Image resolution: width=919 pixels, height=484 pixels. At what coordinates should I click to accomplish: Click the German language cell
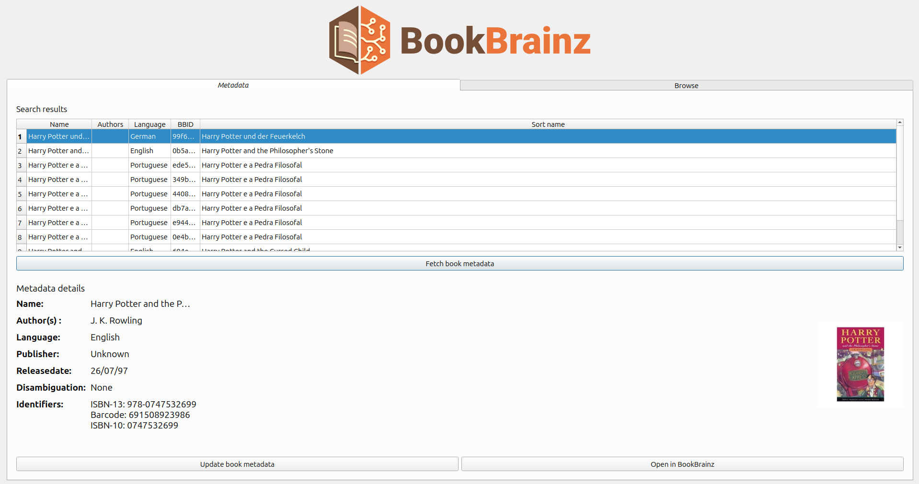point(150,136)
